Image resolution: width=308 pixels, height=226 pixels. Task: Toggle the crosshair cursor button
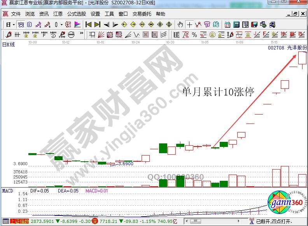click(x=189, y=24)
